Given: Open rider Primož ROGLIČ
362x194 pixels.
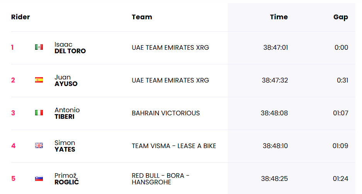Looking at the screenshot, I should (66, 179).
